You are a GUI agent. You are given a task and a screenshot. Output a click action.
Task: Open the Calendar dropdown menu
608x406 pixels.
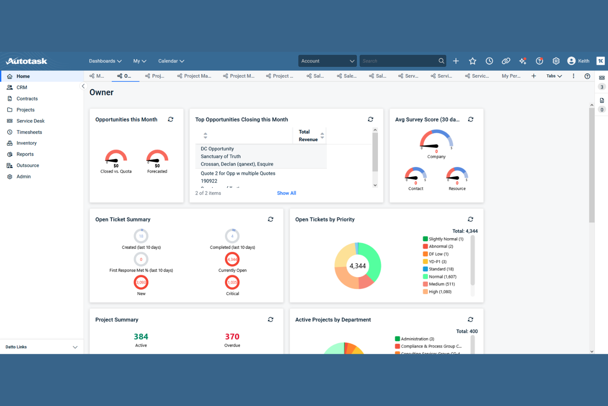(x=171, y=61)
